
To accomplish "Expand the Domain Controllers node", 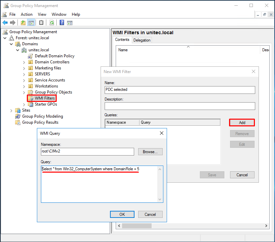I will 24,62.
